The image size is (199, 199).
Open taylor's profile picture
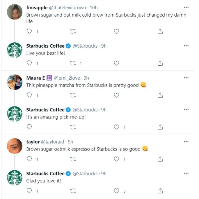click(x=15, y=145)
